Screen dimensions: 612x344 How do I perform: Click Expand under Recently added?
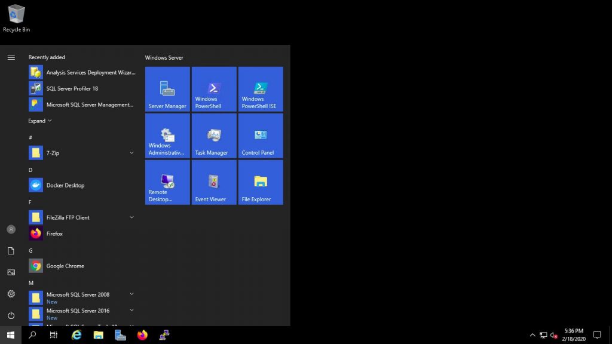click(x=37, y=121)
